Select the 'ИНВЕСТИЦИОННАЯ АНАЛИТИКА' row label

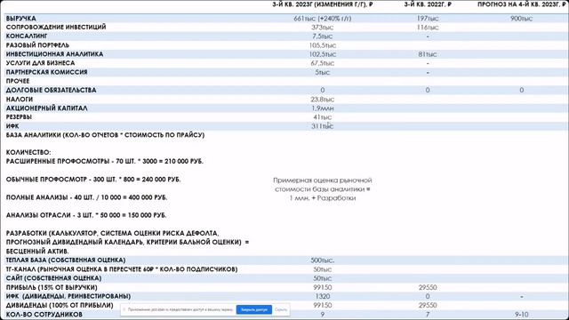tap(54, 54)
